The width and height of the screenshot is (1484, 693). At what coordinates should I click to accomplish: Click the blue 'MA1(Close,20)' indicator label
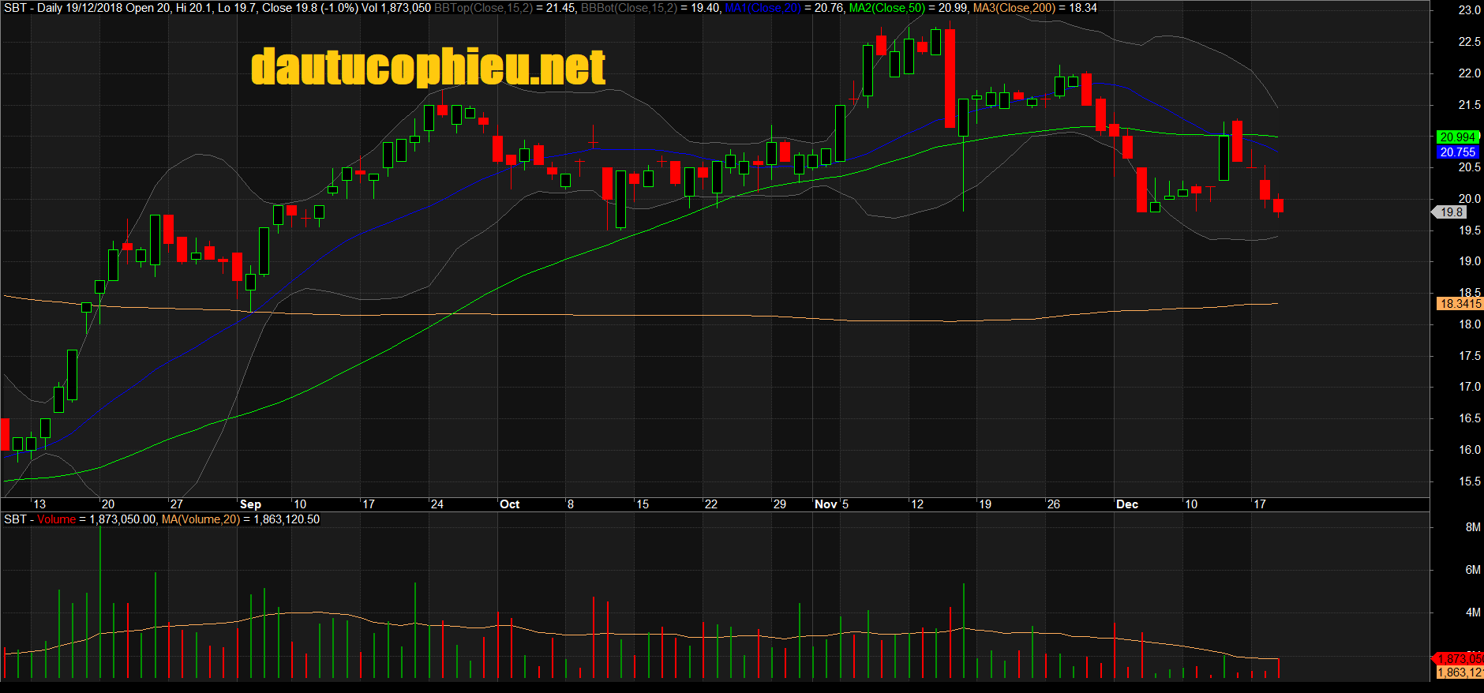tap(763, 8)
